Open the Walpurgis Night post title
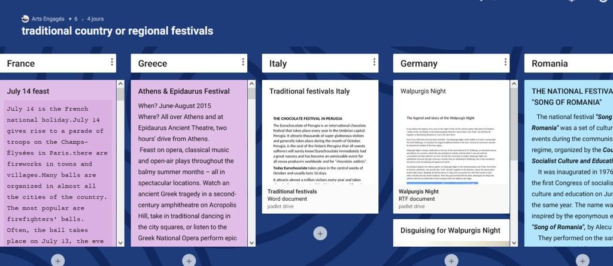613x266 pixels. [423, 91]
